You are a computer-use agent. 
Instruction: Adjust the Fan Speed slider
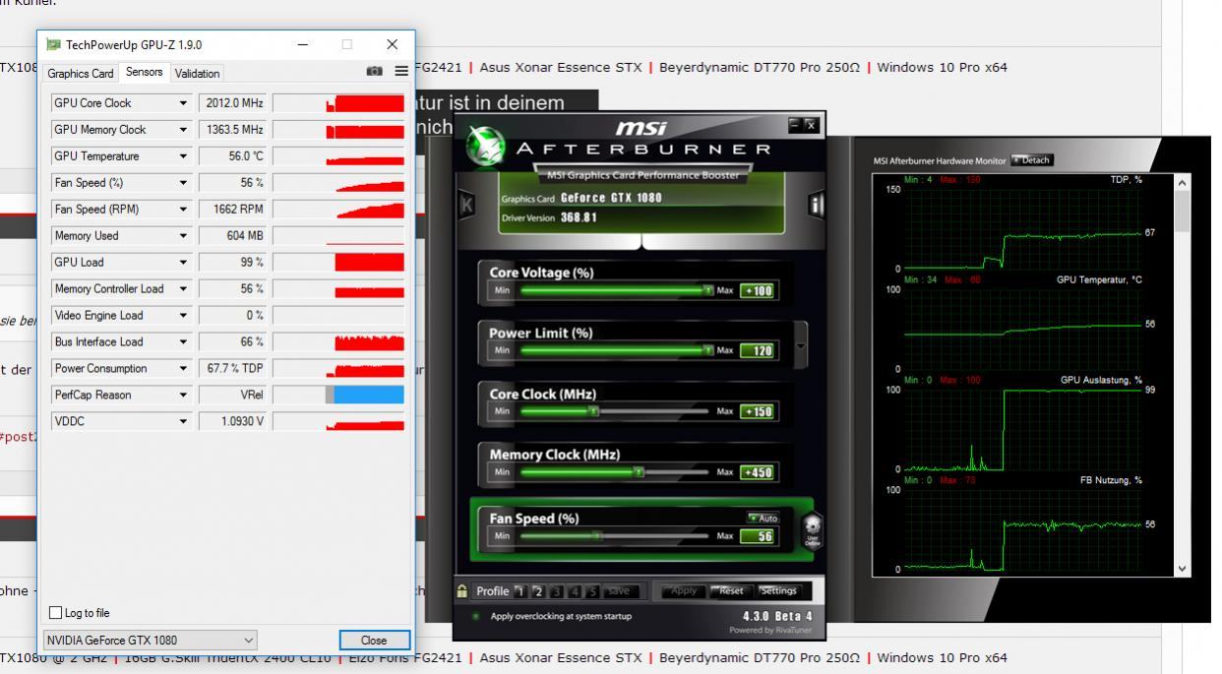[614, 536]
